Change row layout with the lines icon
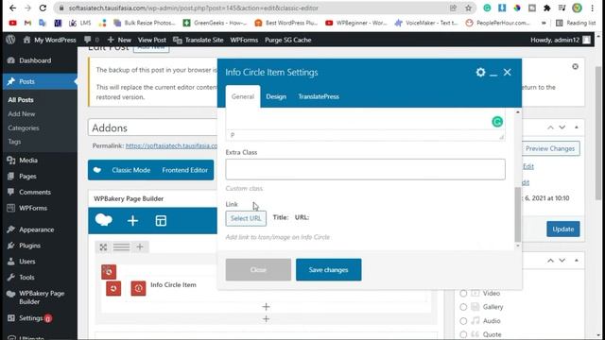The height and width of the screenshot is (340, 605). (121, 246)
